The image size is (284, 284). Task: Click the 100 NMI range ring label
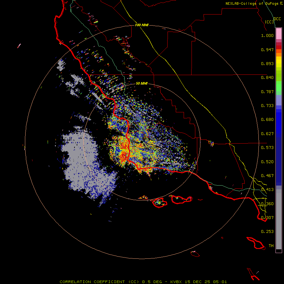[142, 25]
